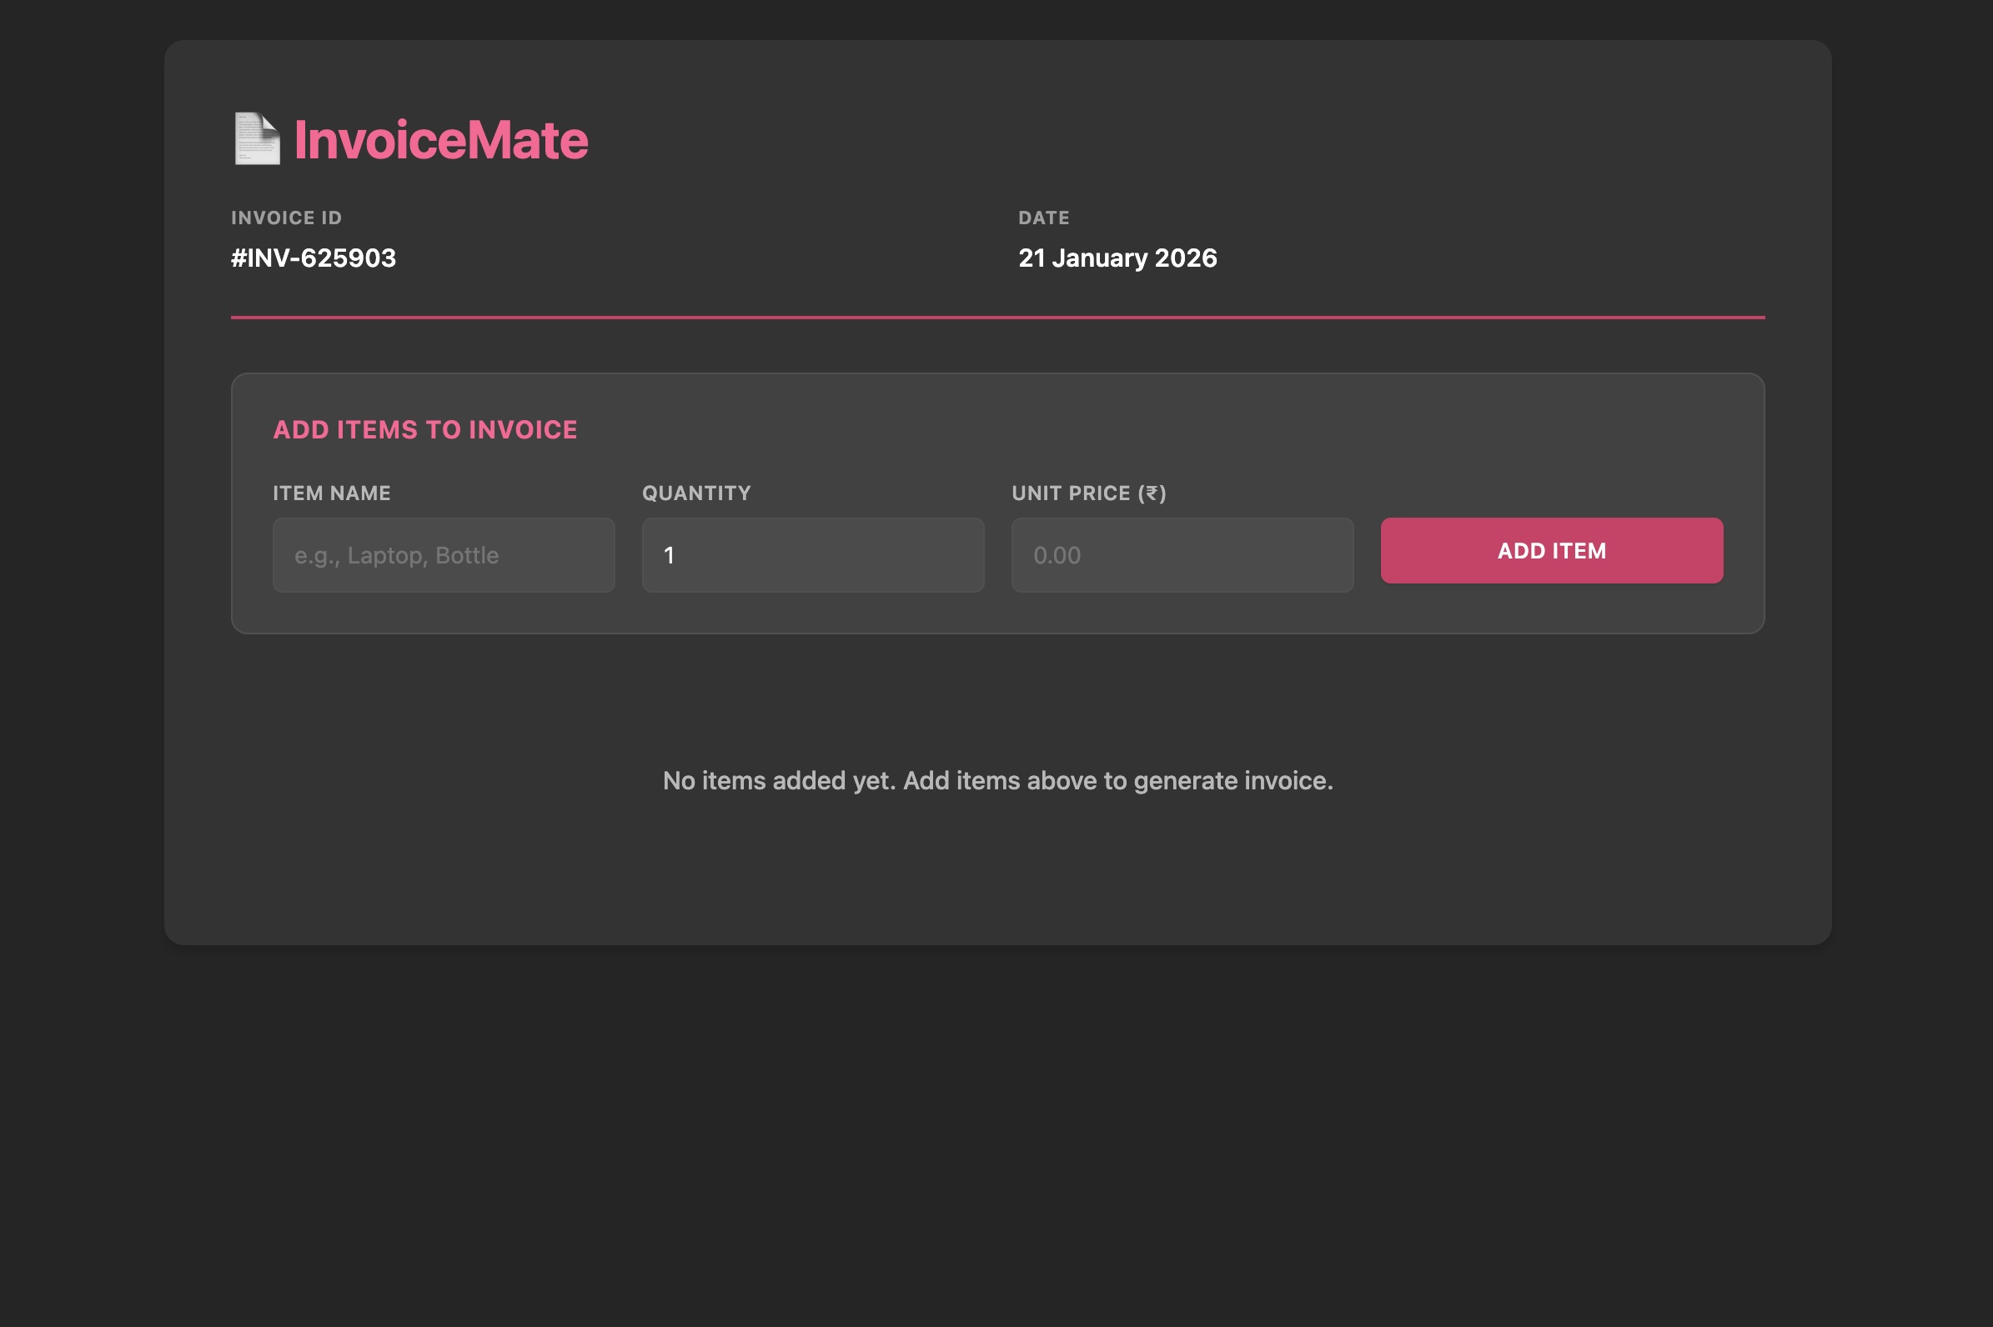Screen dimensions: 1993x1327
Task: Click the DATE label
Action: (1043, 218)
